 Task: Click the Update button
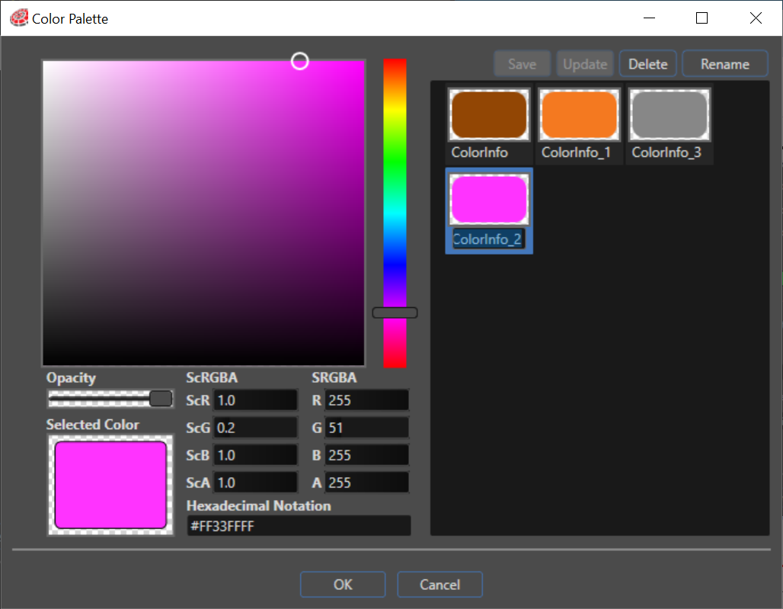tap(585, 64)
